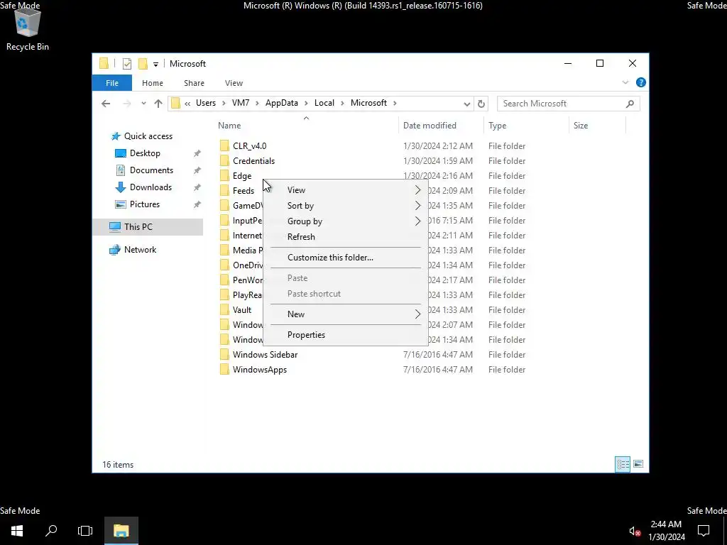
Task: Click AppData in the address breadcrumb
Action: point(281,103)
